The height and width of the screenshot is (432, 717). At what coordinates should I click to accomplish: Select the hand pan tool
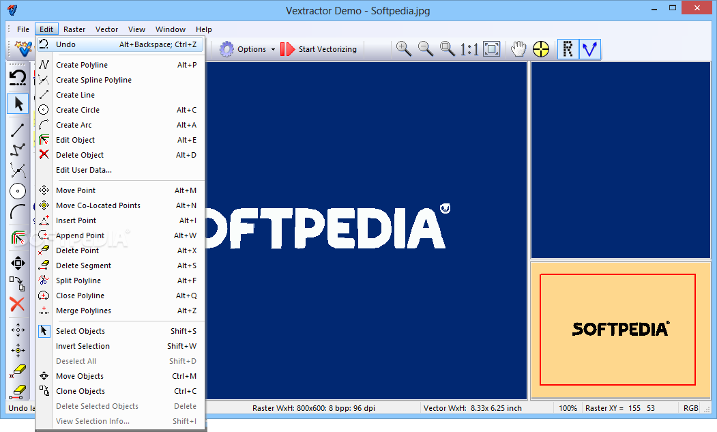pyautogui.click(x=518, y=49)
